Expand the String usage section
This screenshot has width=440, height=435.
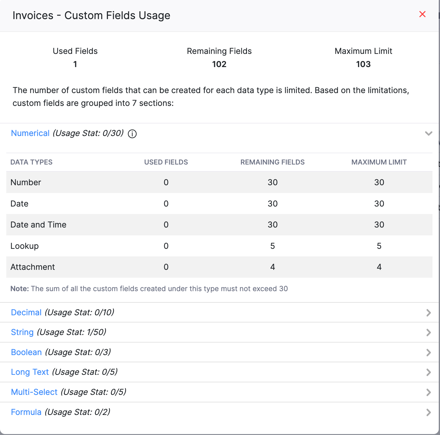click(x=429, y=333)
